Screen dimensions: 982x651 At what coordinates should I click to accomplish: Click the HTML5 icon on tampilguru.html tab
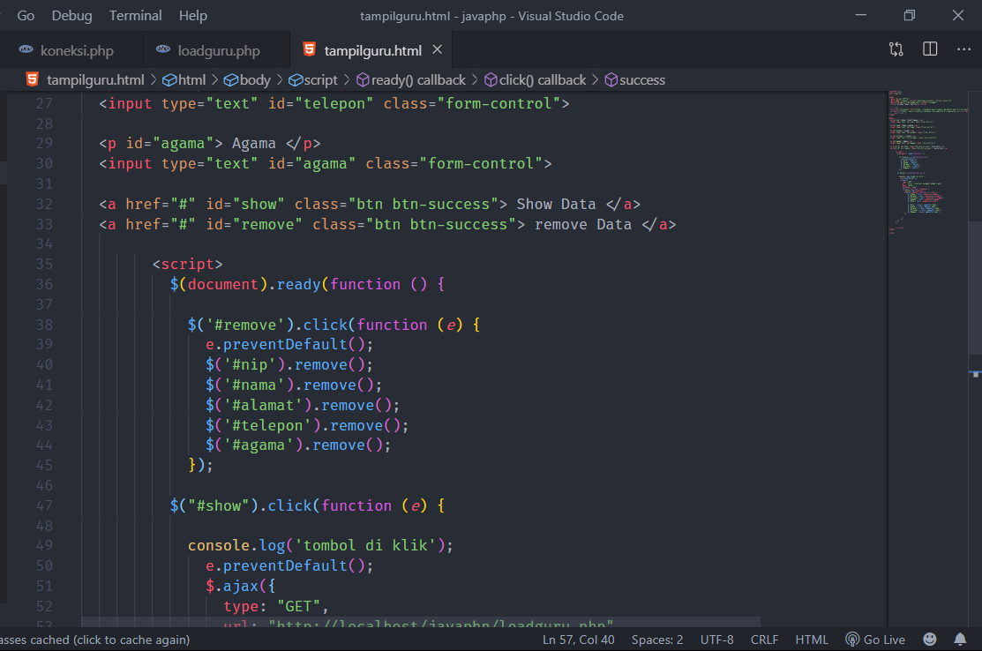click(x=310, y=49)
